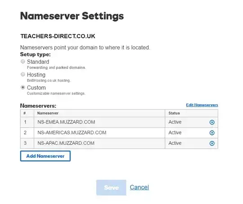Click 'Customizable nameserver settings' description
The width and height of the screenshot is (243, 204).
56,93
